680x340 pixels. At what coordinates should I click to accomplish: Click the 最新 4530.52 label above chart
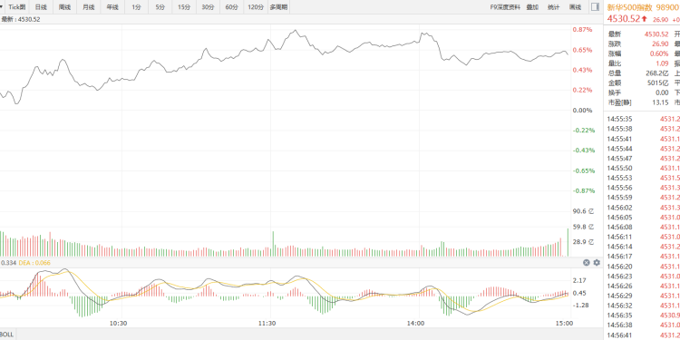[x=20, y=19]
